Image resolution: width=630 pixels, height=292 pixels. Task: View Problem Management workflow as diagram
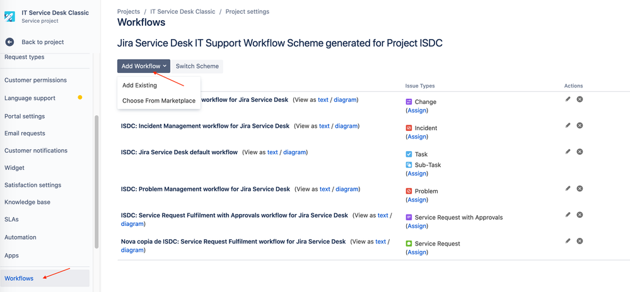pos(347,189)
